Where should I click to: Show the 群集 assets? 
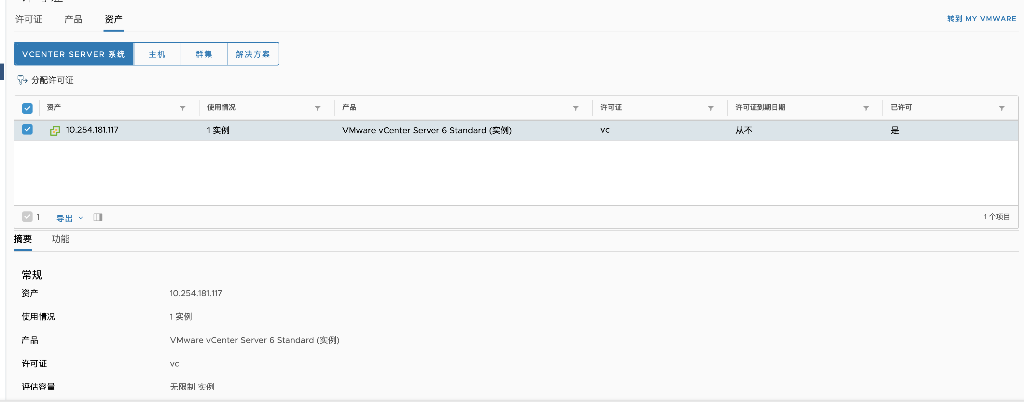[204, 54]
